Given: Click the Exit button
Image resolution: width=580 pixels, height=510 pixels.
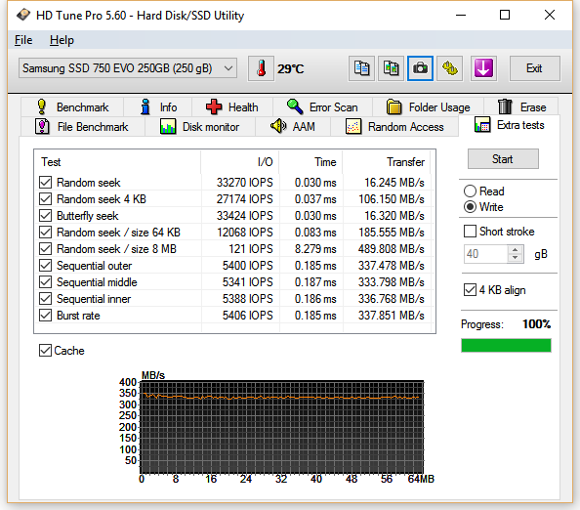Looking at the screenshot, I should [534, 68].
